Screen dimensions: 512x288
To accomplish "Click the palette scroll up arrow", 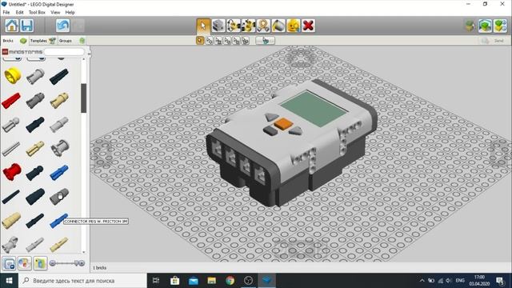I will (x=83, y=59).
